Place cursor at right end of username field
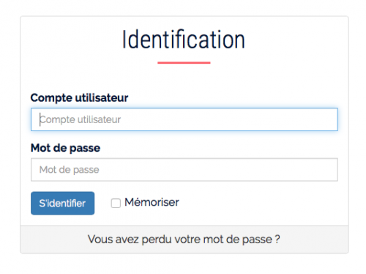The image size is (366, 274). pos(333,119)
